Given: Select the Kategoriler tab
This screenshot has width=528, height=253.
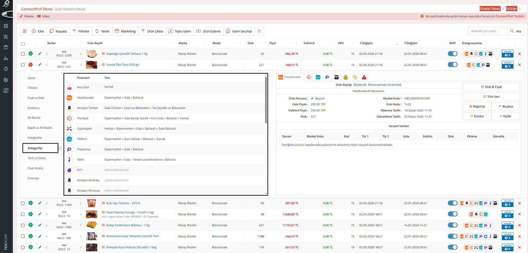Looking at the screenshot, I should [40, 148].
